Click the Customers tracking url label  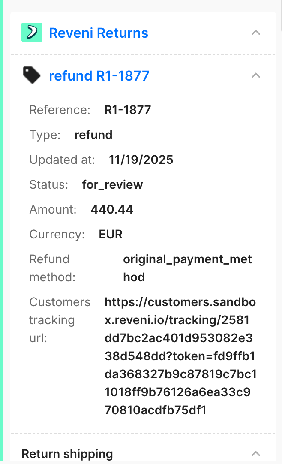[60, 320]
